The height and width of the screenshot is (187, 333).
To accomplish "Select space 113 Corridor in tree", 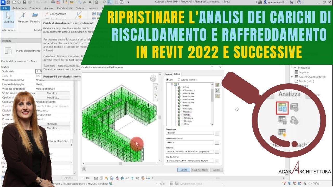I will coord(187,121).
